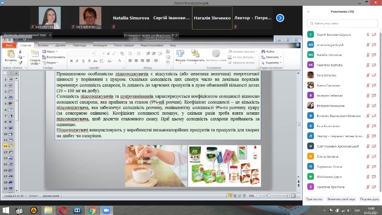Click Создать слайд new slide icon
The width and height of the screenshot is (382, 215).
[35, 54]
